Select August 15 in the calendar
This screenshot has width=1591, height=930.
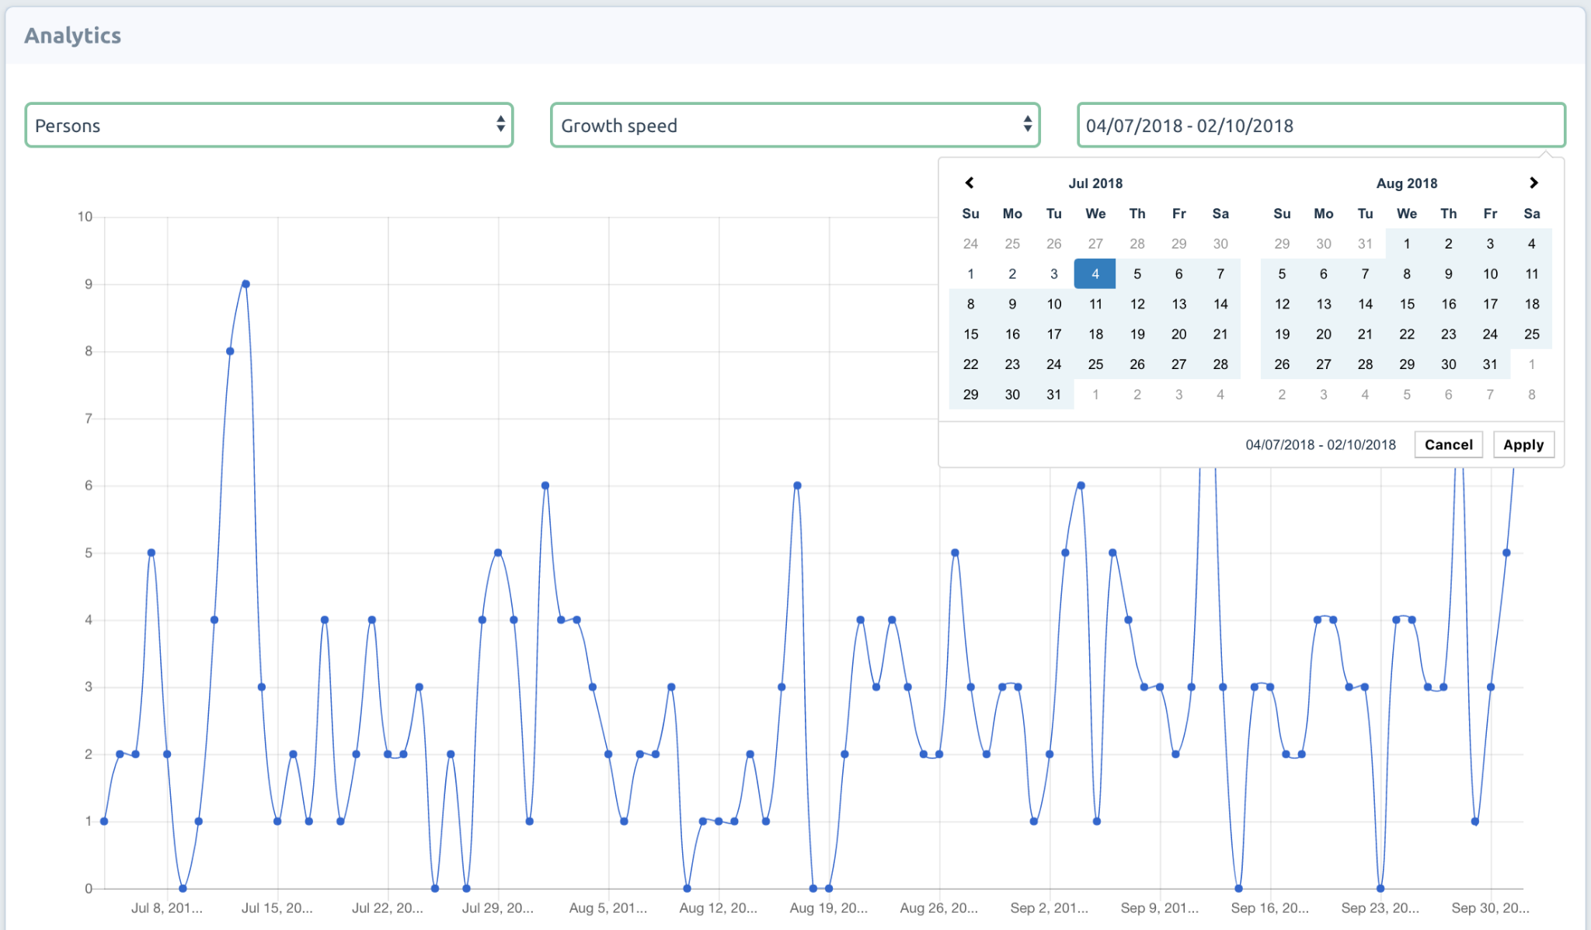(x=1406, y=304)
